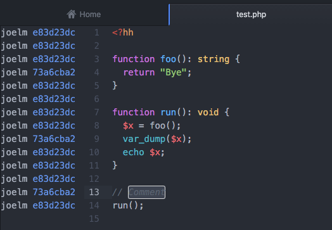Click the var_dump function call
332x230 pixels.
[144, 139]
